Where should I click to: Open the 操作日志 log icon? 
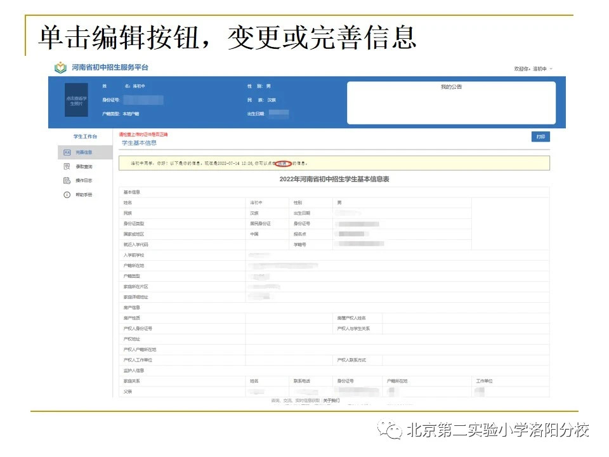[x=67, y=180]
